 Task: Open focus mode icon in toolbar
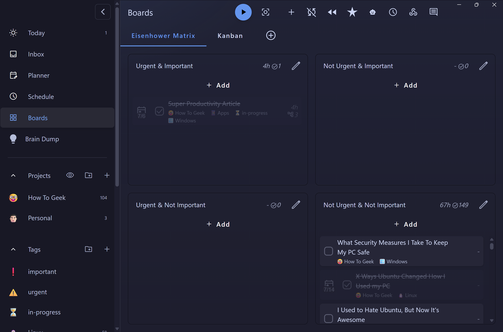(x=265, y=12)
